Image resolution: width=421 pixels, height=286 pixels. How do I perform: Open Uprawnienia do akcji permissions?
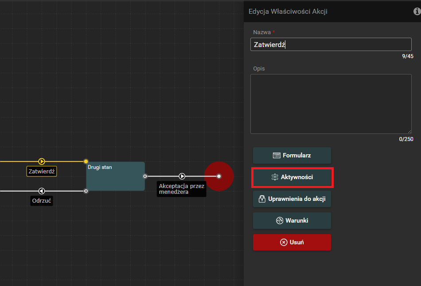292,199
